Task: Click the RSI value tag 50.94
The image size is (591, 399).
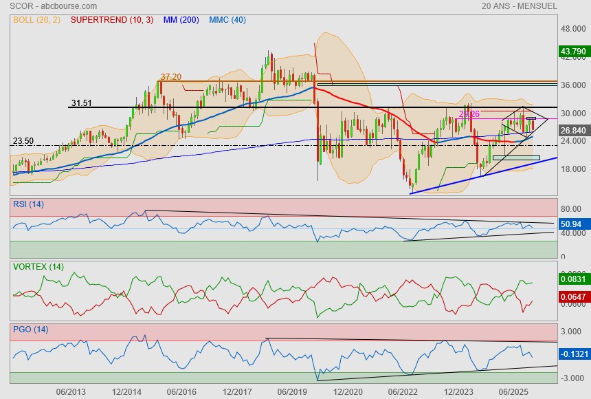Action: point(572,224)
